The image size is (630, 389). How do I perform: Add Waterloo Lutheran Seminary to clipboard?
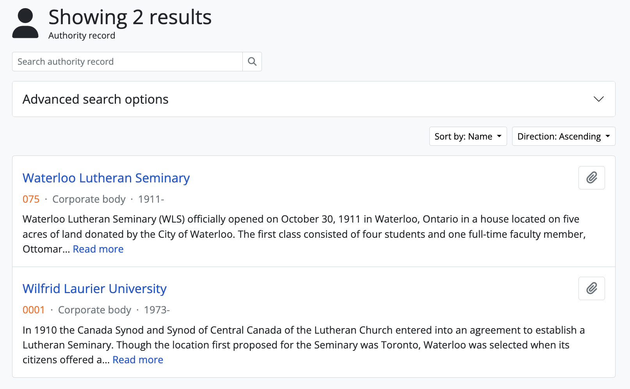[591, 178]
